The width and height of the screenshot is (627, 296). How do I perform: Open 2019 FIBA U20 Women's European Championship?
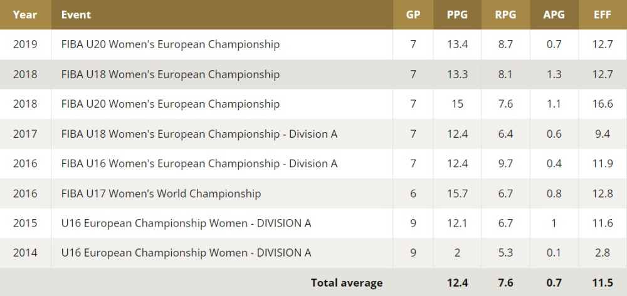[x=171, y=44]
